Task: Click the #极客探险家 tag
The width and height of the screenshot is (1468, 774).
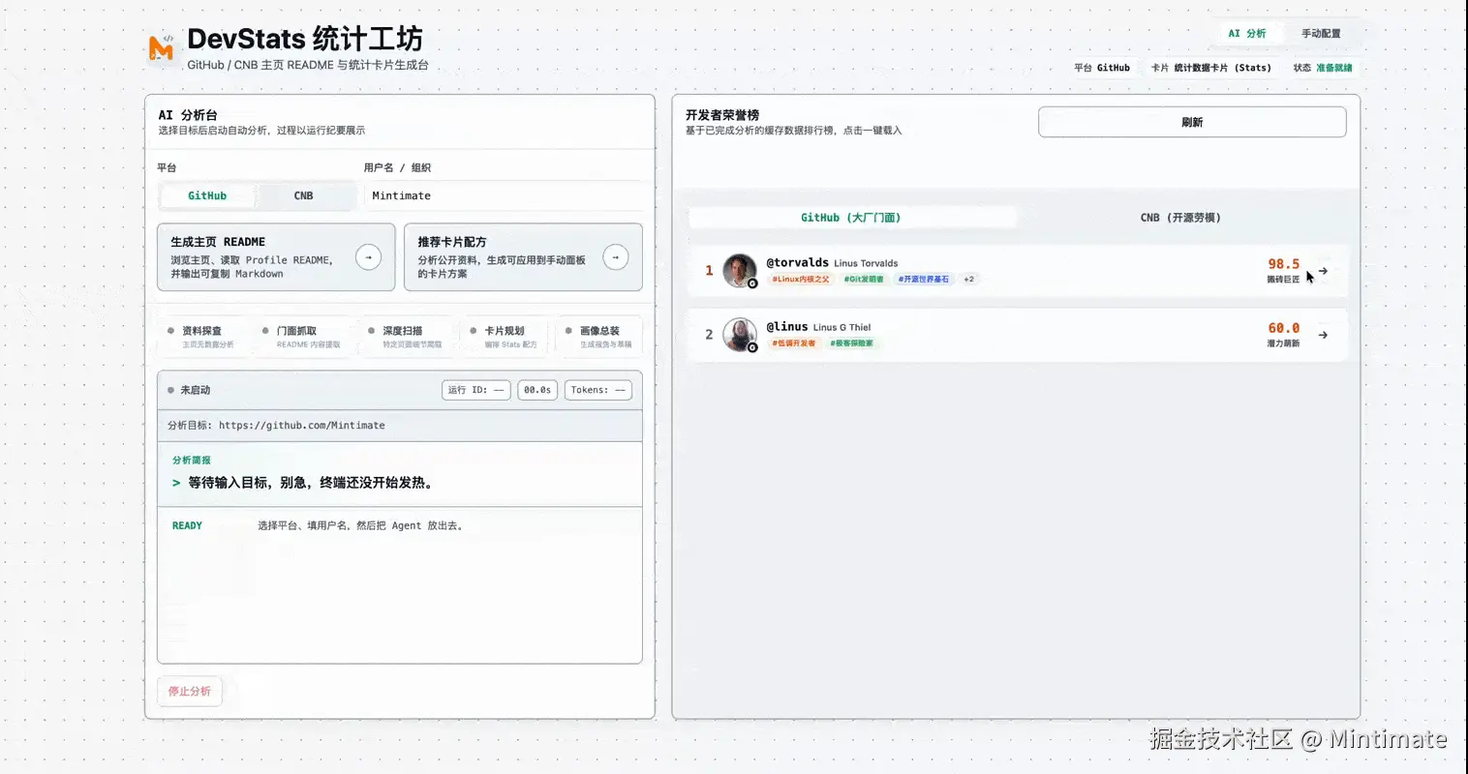Action: pos(851,343)
